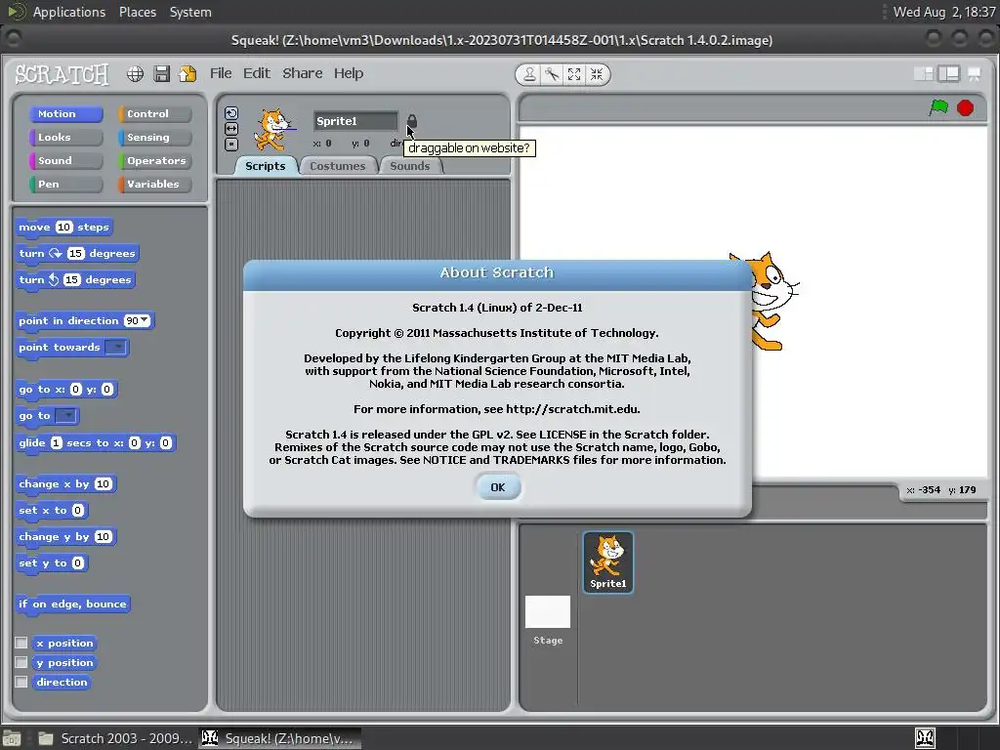Click the if on edge, bounce block

pos(72,604)
